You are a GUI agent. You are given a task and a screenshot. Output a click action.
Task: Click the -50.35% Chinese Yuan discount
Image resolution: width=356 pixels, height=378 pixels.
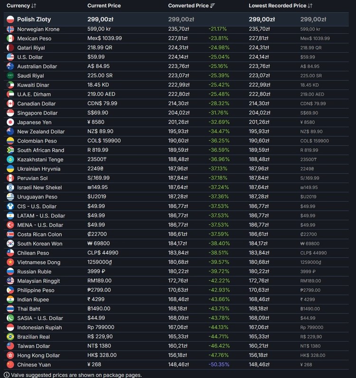219,365
